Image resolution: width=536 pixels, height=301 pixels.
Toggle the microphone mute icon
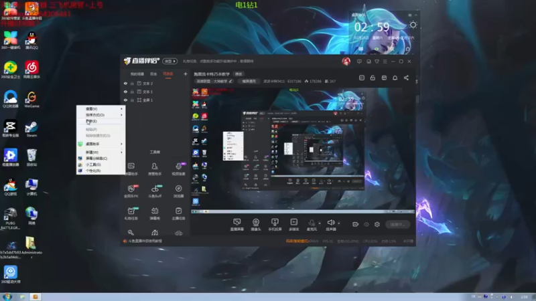click(x=312, y=223)
